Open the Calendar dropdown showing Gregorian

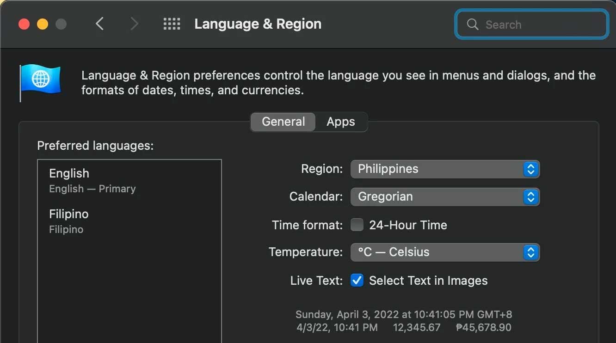tap(445, 197)
